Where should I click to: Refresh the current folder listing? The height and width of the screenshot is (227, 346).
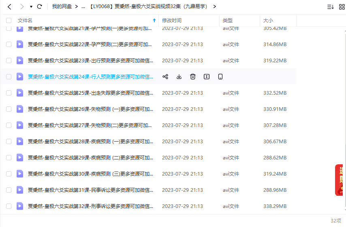(x=39, y=6)
